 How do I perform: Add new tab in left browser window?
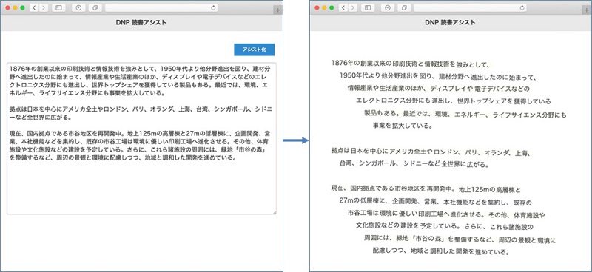(278, 10)
